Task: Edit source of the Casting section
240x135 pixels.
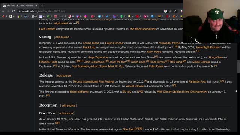Action: 62,37
